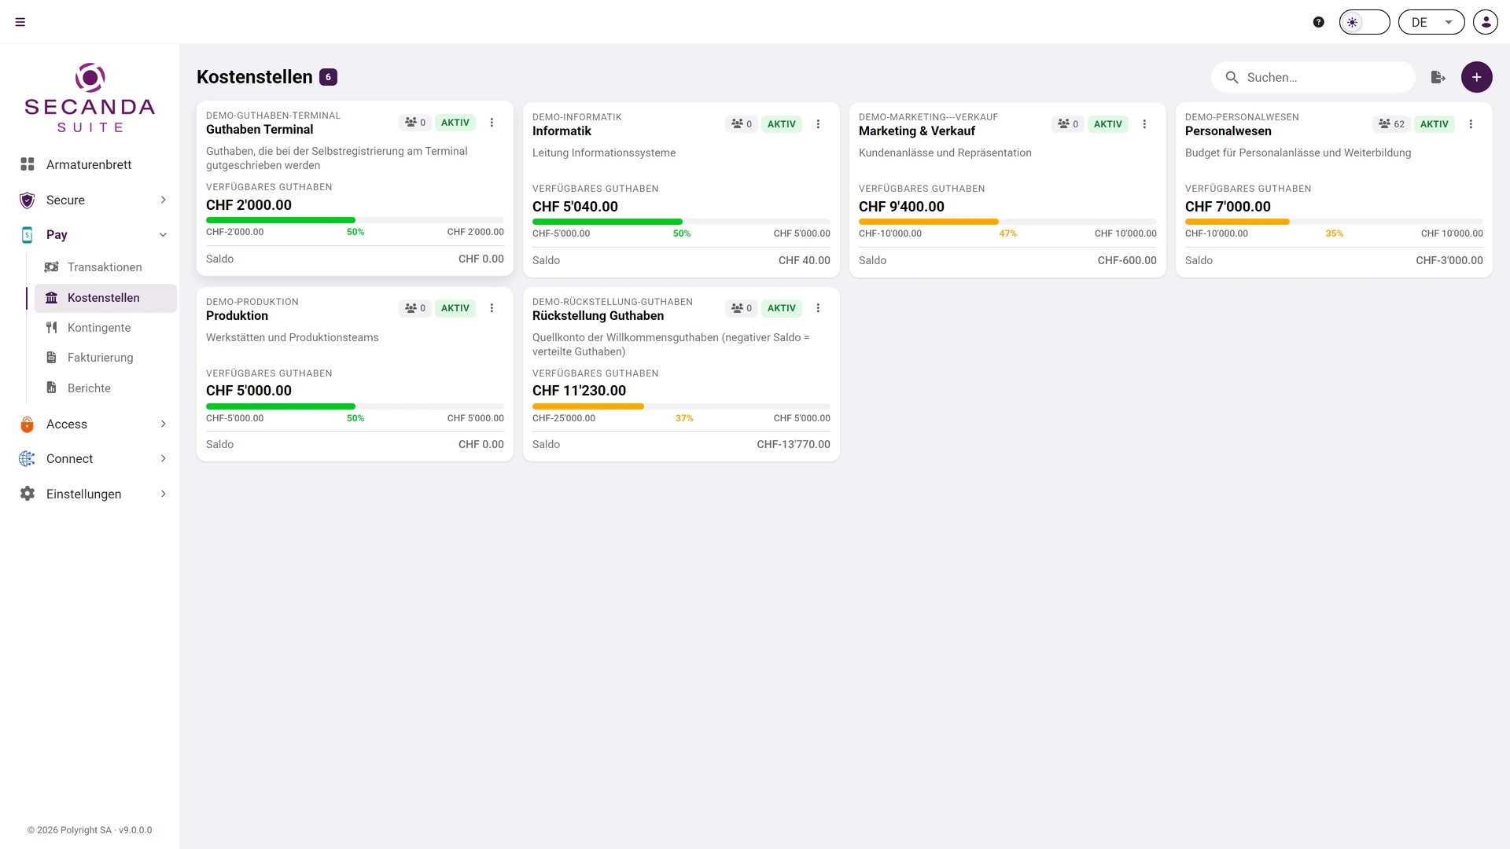Open Berichte under Pay

[105, 388]
